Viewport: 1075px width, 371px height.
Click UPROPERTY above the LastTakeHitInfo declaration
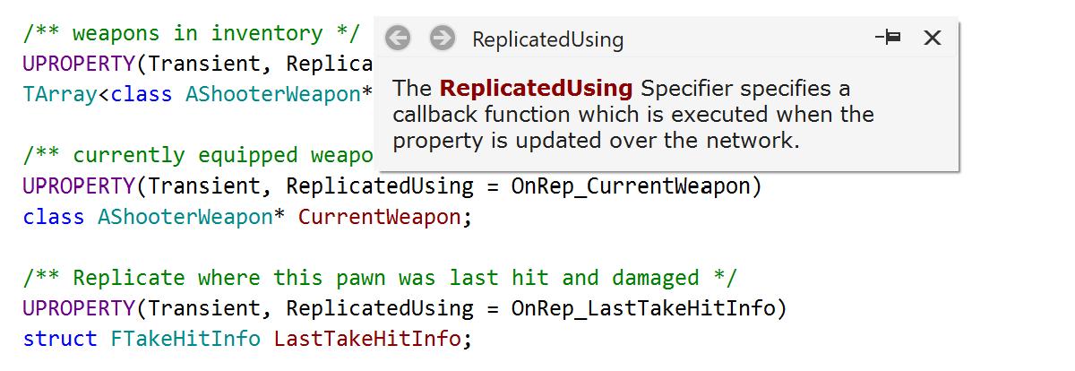pyautogui.click(x=78, y=309)
